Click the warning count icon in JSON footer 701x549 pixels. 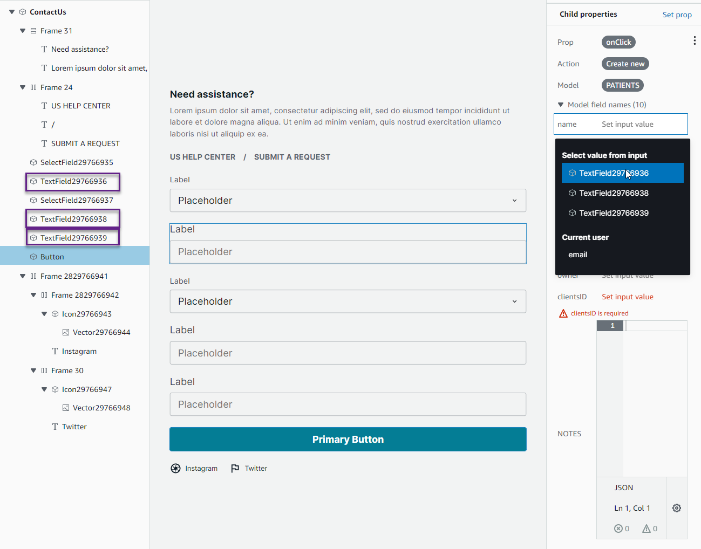pyautogui.click(x=646, y=528)
